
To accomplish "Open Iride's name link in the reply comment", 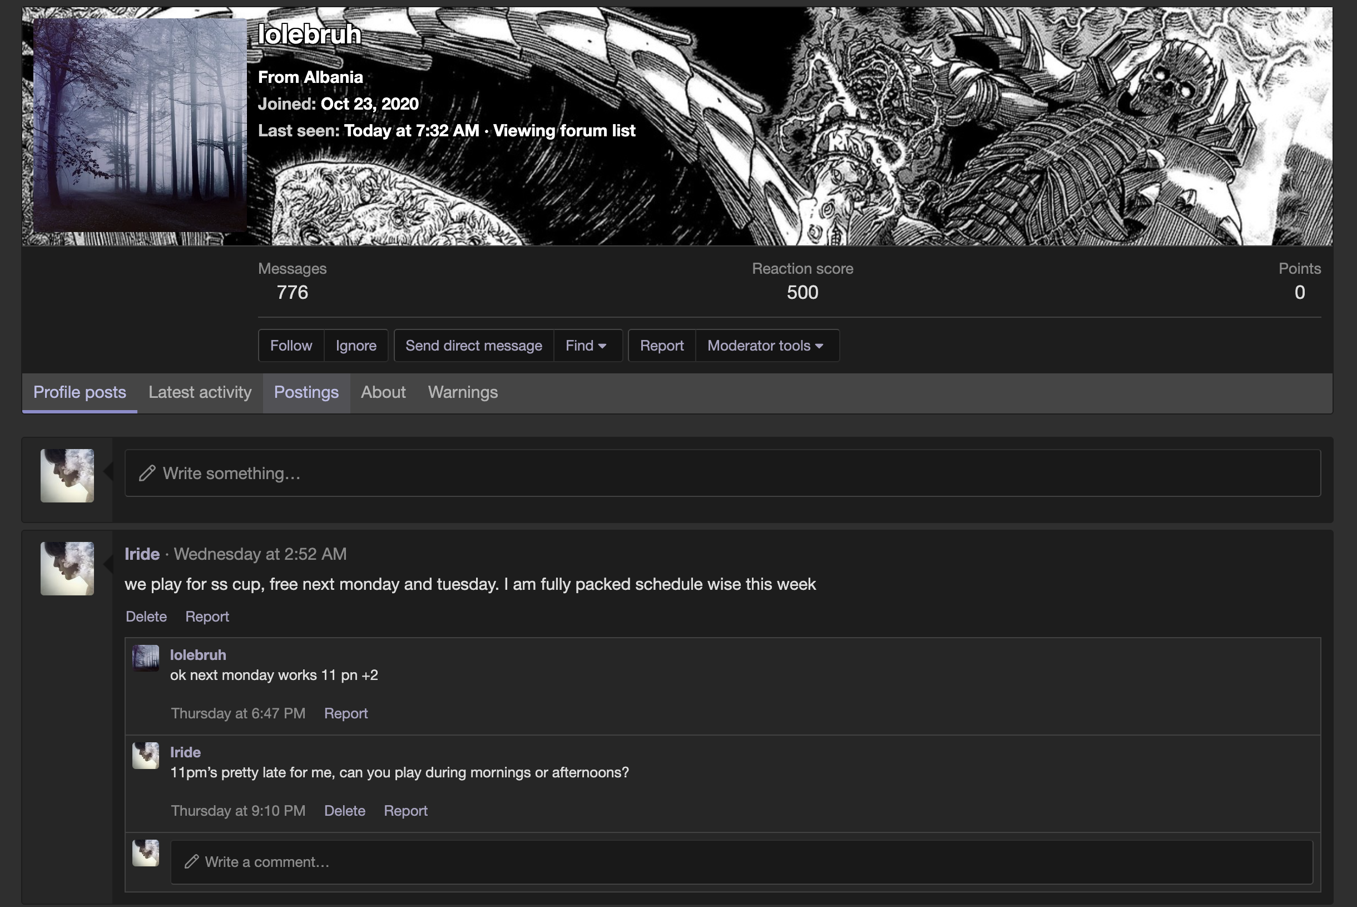I will [x=185, y=752].
